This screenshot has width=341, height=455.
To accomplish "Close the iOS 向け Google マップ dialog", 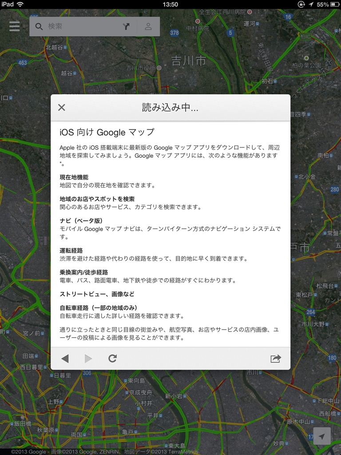I will click(62, 107).
